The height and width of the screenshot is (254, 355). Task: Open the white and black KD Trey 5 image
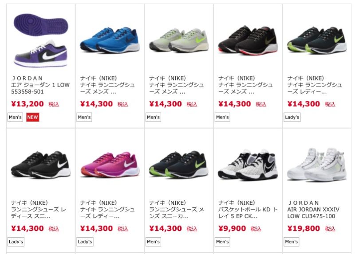[248, 164]
